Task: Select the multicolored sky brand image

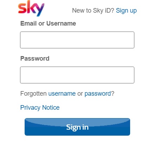Action: click(x=31, y=8)
